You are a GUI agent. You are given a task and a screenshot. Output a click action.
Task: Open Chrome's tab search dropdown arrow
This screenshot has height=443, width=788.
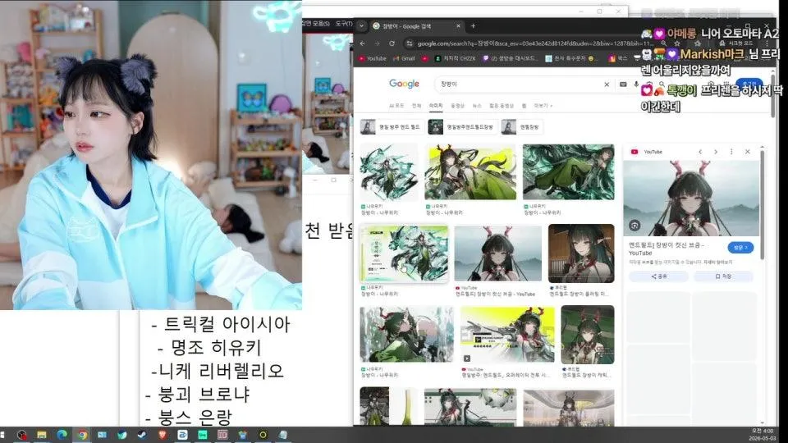pyautogui.click(x=361, y=26)
